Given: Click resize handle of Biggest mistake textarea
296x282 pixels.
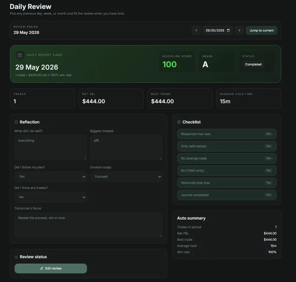Looking at the screenshot, I should [x=161, y=159].
